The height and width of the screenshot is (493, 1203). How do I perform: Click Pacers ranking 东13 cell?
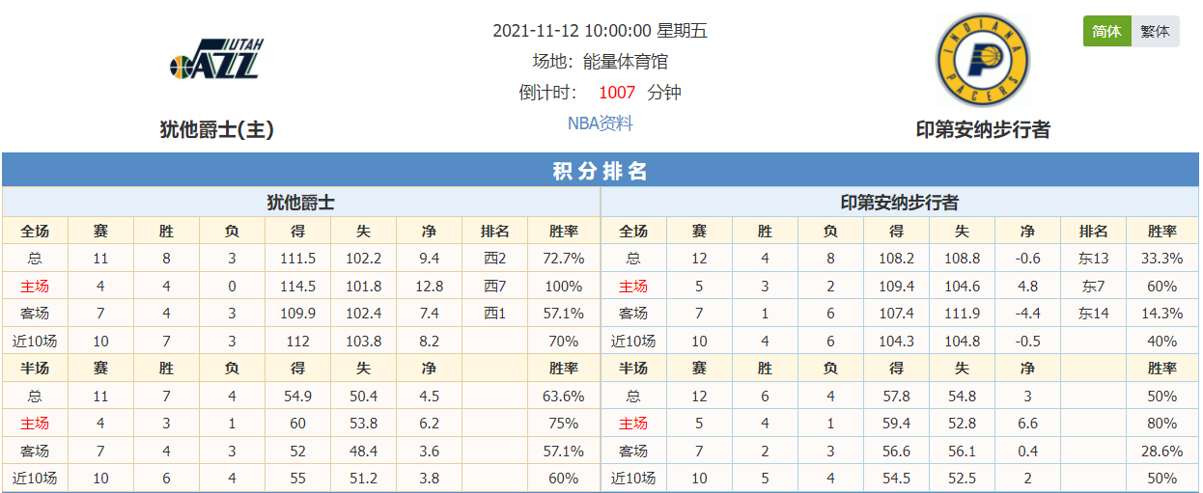pos(1094,259)
